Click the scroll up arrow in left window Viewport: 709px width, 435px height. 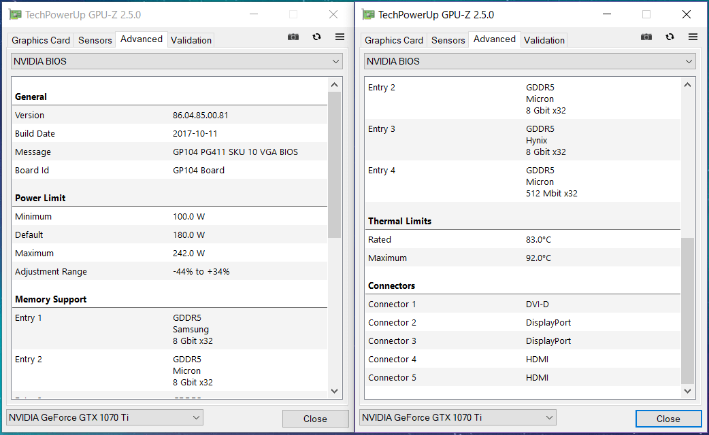coord(334,85)
